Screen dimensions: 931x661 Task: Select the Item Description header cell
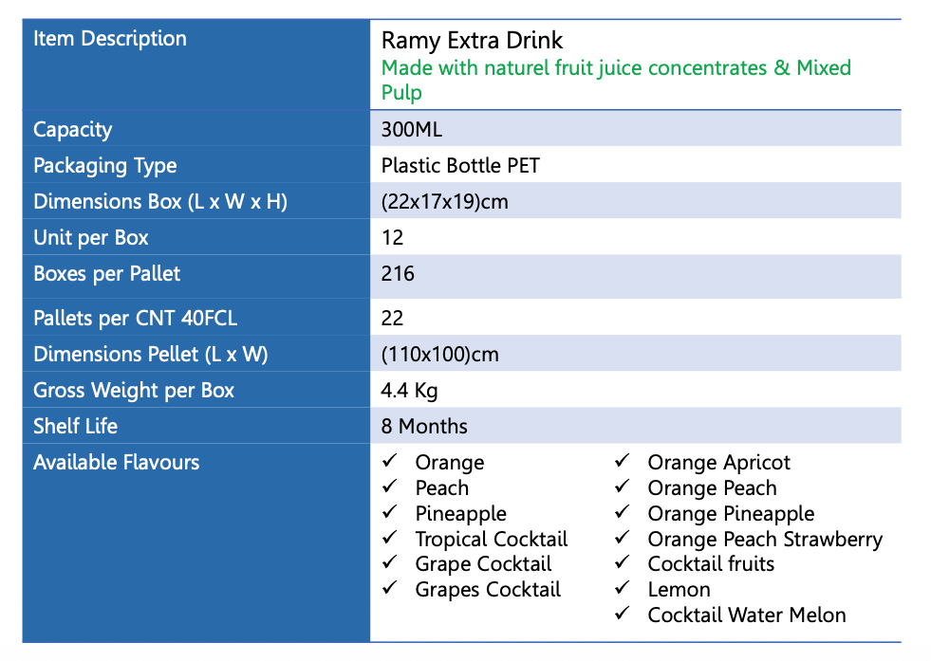pos(110,39)
